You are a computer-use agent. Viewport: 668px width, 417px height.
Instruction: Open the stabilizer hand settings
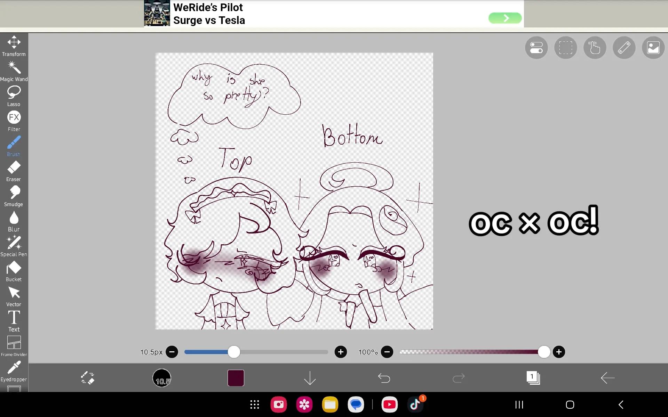coord(595,48)
